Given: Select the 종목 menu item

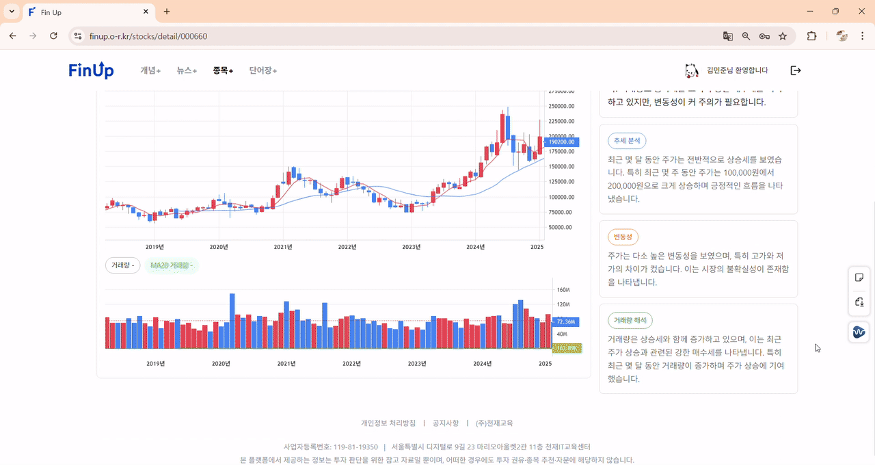Looking at the screenshot, I should [x=223, y=70].
